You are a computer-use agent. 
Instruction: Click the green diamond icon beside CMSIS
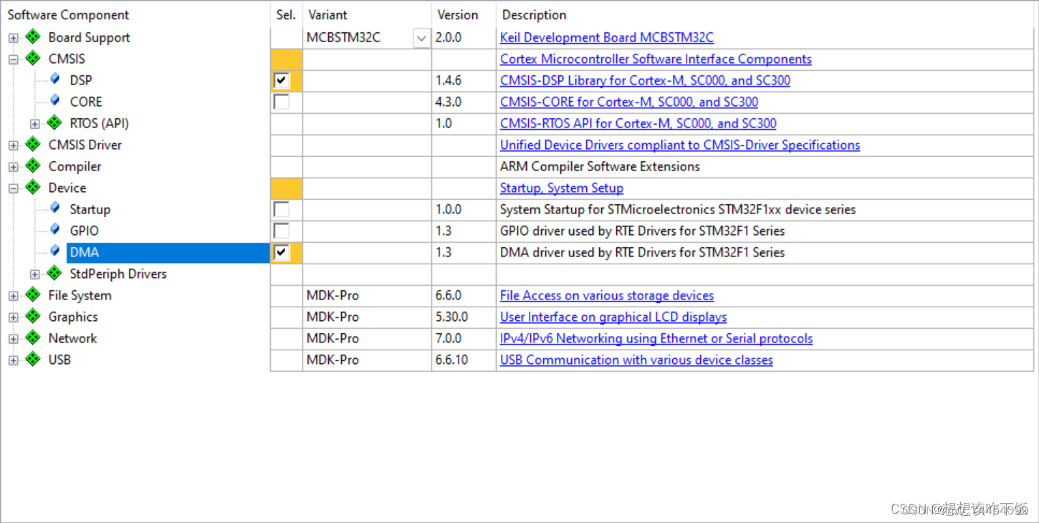click(x=33, y=58)
